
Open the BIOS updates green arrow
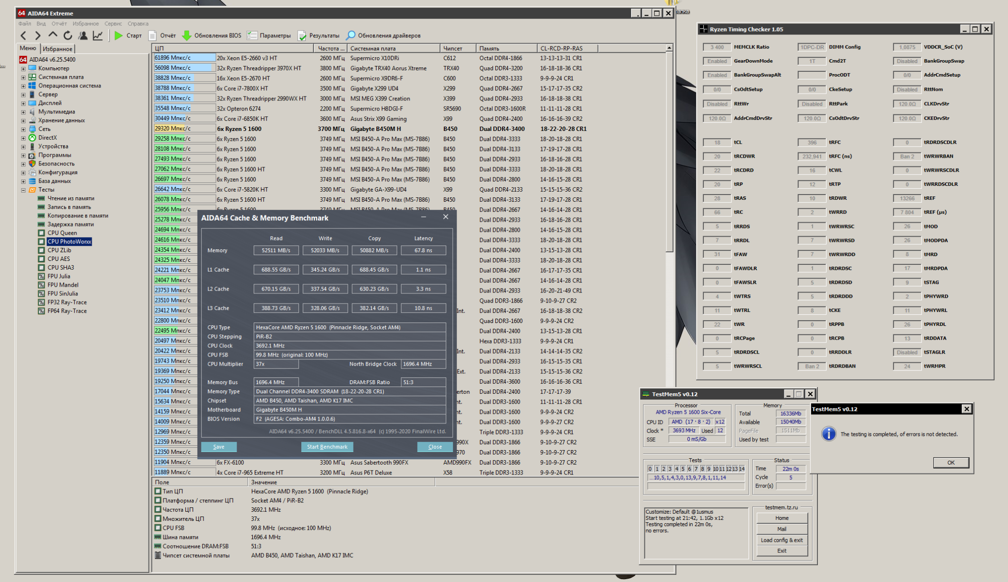pyautogui.click(x=187, y=35)
